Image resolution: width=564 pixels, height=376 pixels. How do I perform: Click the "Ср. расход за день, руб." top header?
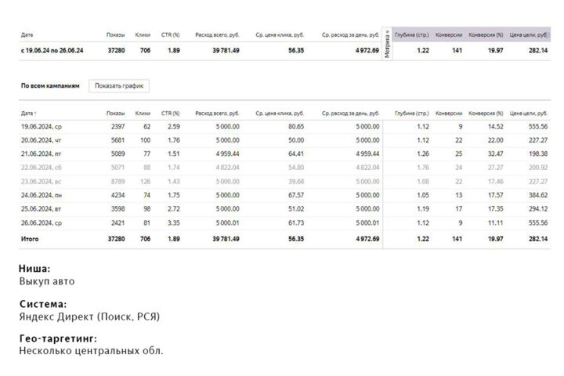click(350, 35)
